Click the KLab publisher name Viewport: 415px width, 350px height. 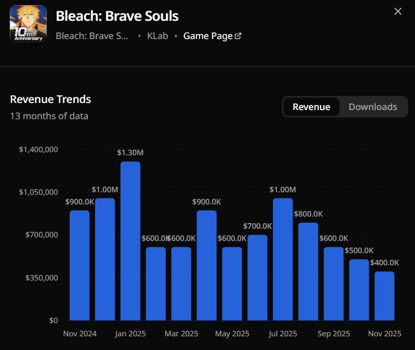click(x=158, y=36)
